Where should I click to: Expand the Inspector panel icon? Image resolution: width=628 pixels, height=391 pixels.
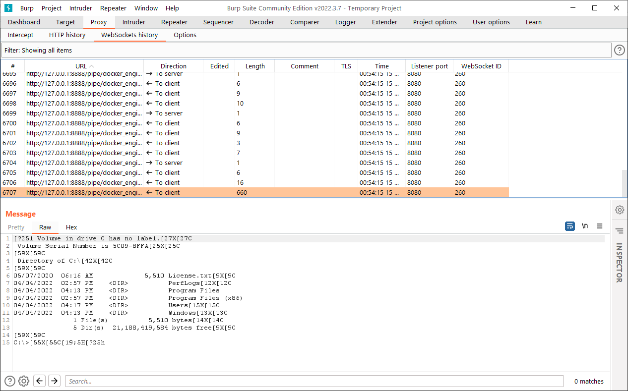pyautogui.click(x=620, y=230)
